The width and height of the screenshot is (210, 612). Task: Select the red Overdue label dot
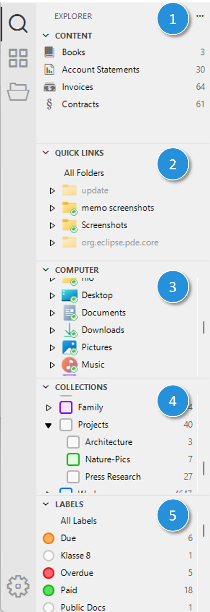(48, 573)
